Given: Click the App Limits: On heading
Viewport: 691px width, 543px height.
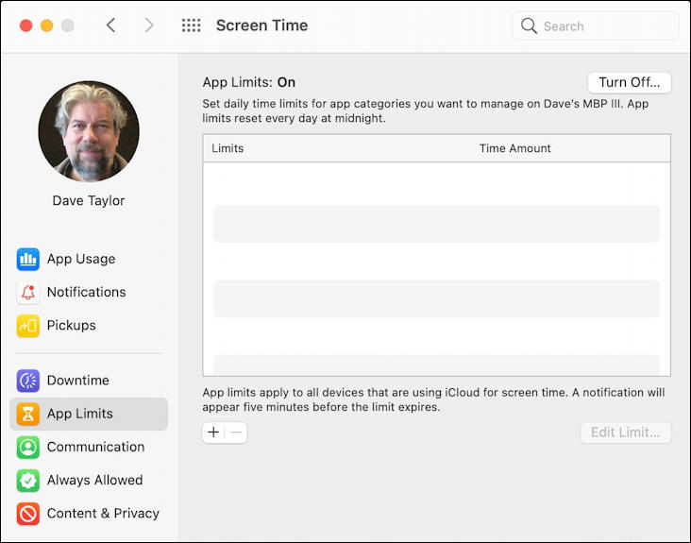Looking at the screenshot, I should [x=249, y=82].
